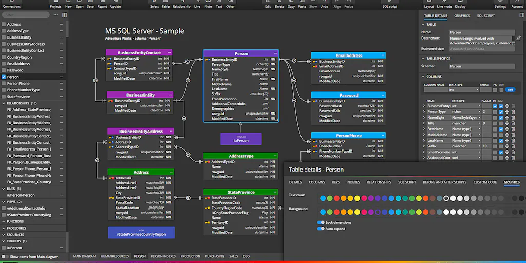The height and width of the screenshot is (263, 526).
Task: Click the minus icon beside vAdditionalContactInfo view
Action: (61, 208)
